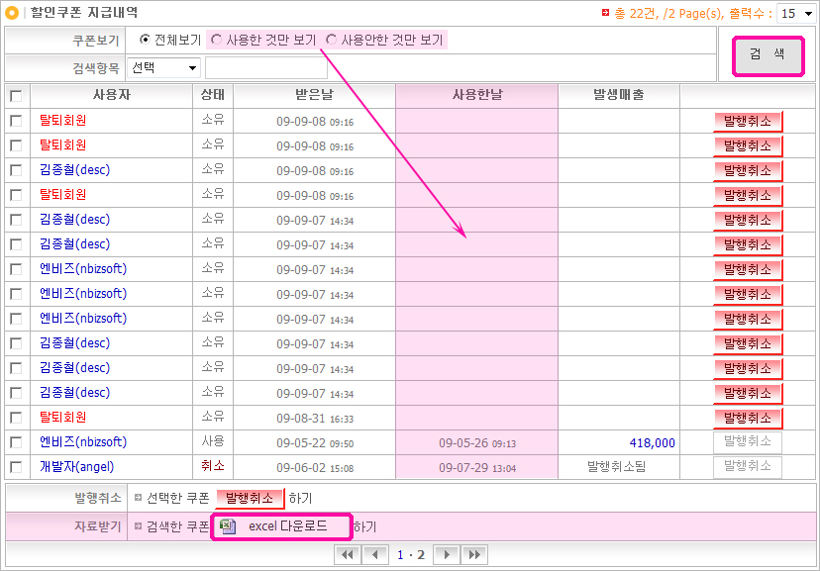Image resolution: width=820 pixels, height=571 pixels.
Task: Click page 2 in pagination
Action: pos(421,555)
